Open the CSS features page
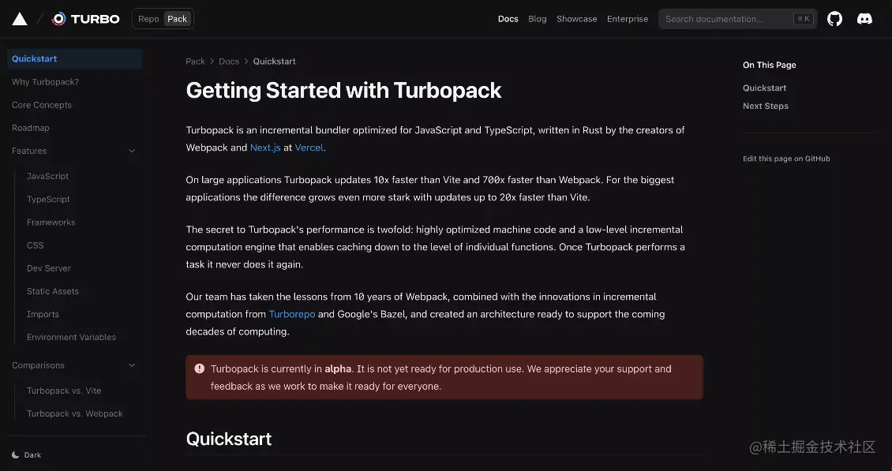 click(x=36, y=245)
